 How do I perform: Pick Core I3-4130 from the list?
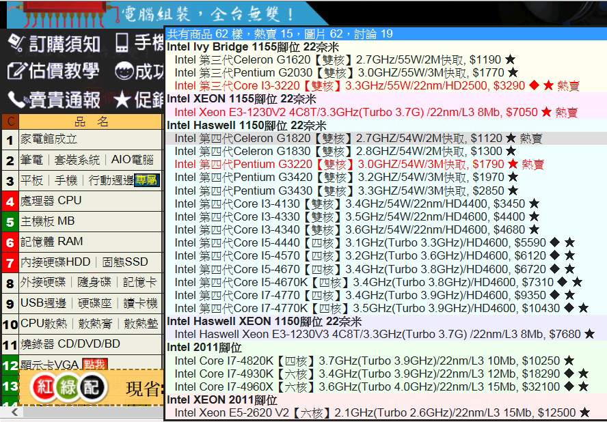pos(357,204)
